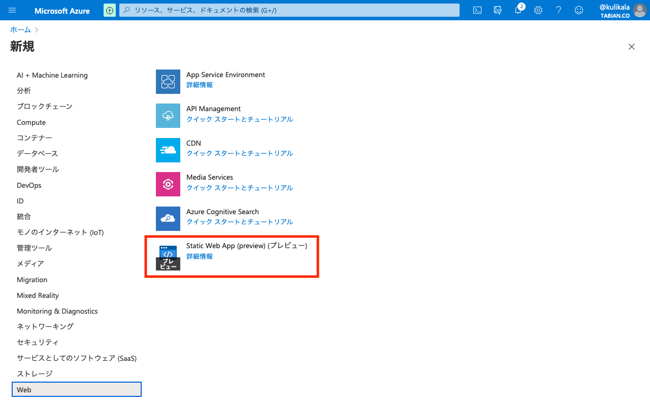This screenshot has height=406, width=650.
Task: Select the 開発者ツール category
Action: point(38,170)
